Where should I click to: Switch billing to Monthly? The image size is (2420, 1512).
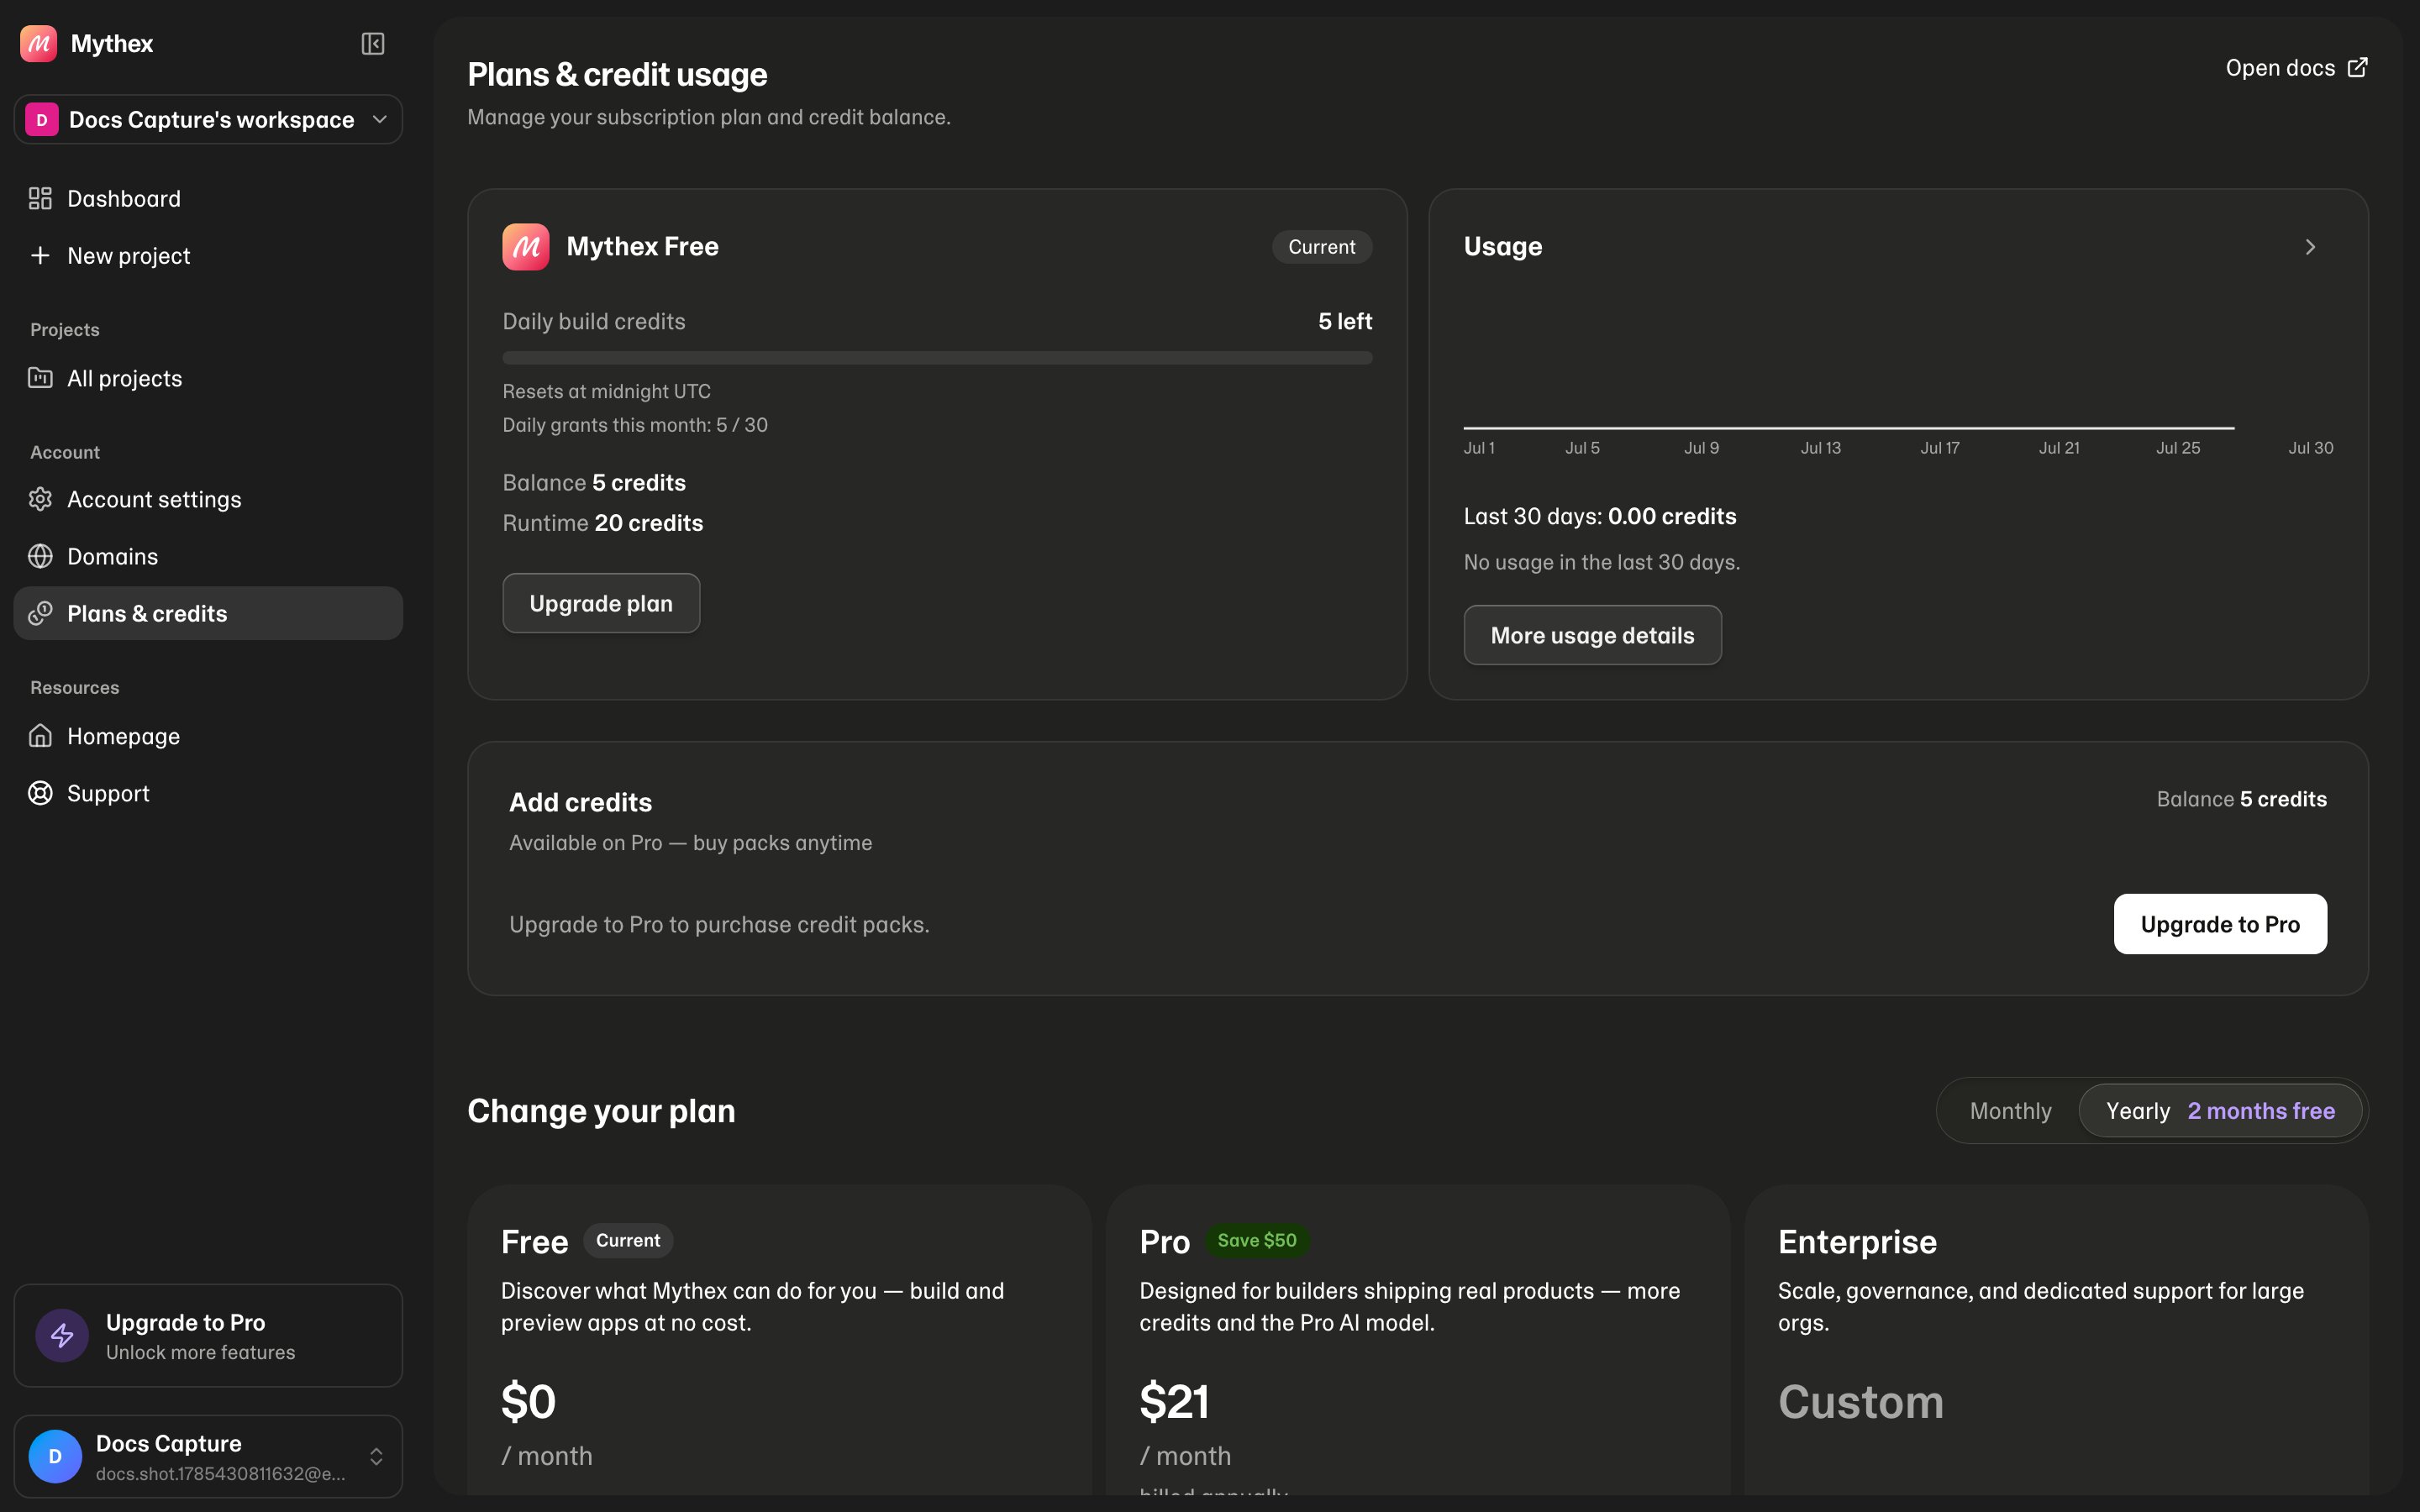[x=2010, y=1111]
